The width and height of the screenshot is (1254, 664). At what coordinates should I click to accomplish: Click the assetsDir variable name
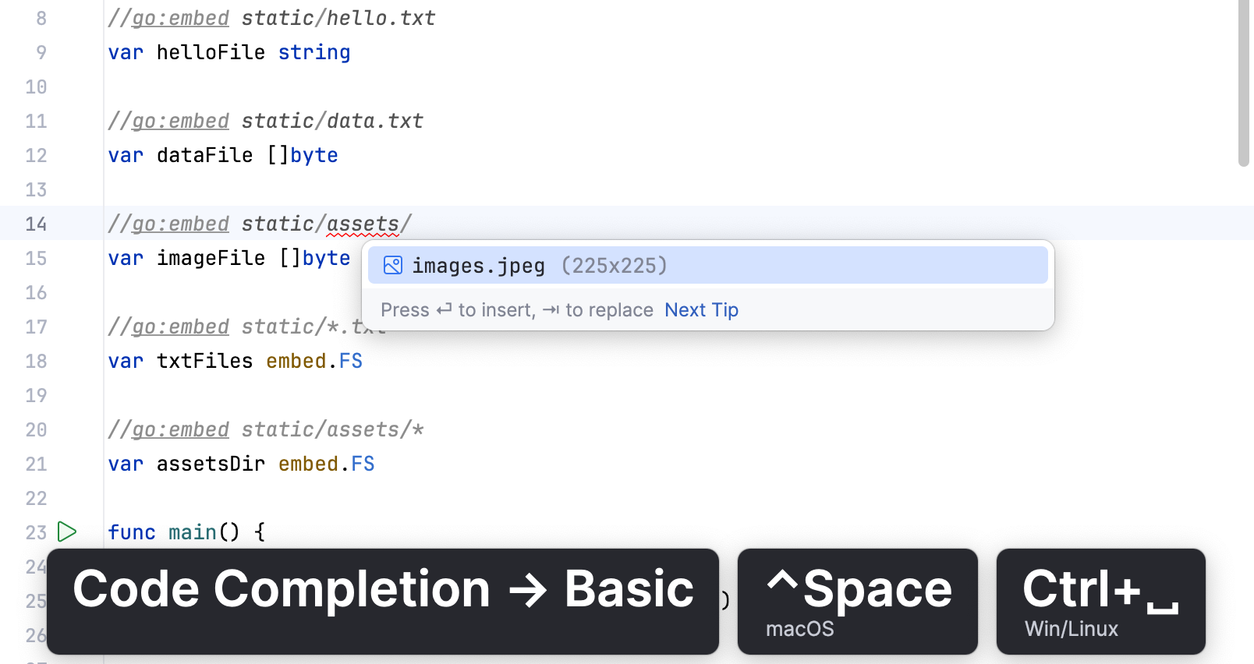coord(211,464)
